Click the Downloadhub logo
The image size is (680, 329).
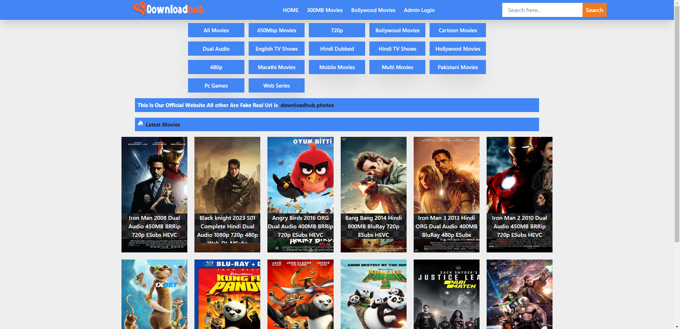coord(169,9)
